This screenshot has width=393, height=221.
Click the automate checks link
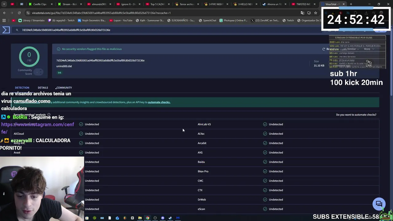click(159, 102)
